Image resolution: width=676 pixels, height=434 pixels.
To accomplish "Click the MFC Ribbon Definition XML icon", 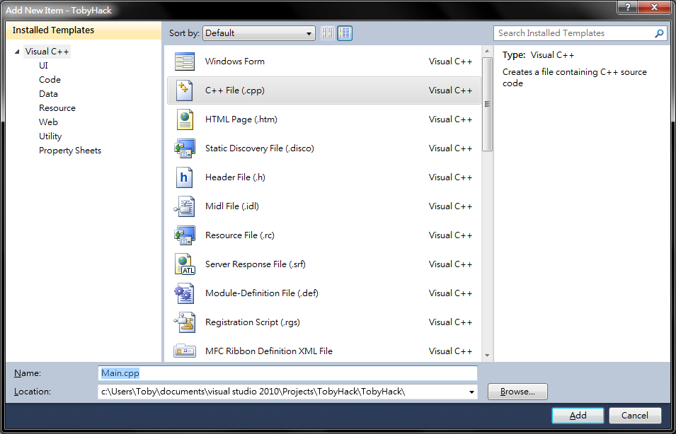I will [x=185, y=351].
